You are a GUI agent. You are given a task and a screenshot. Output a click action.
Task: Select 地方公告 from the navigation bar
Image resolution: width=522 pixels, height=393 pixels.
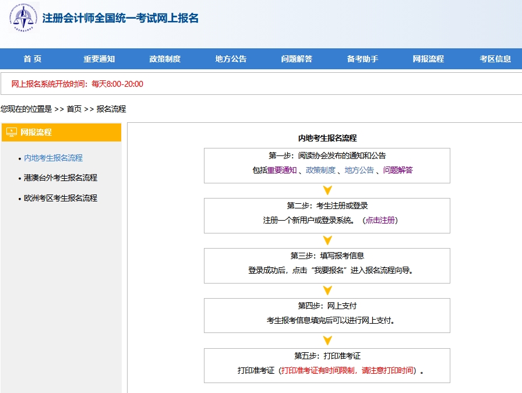(x=231, y=59)
